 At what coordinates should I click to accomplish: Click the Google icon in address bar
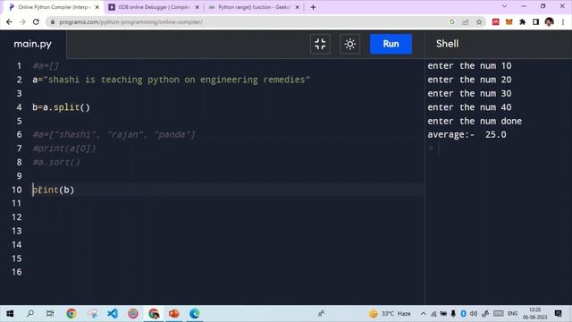(452, 21)
